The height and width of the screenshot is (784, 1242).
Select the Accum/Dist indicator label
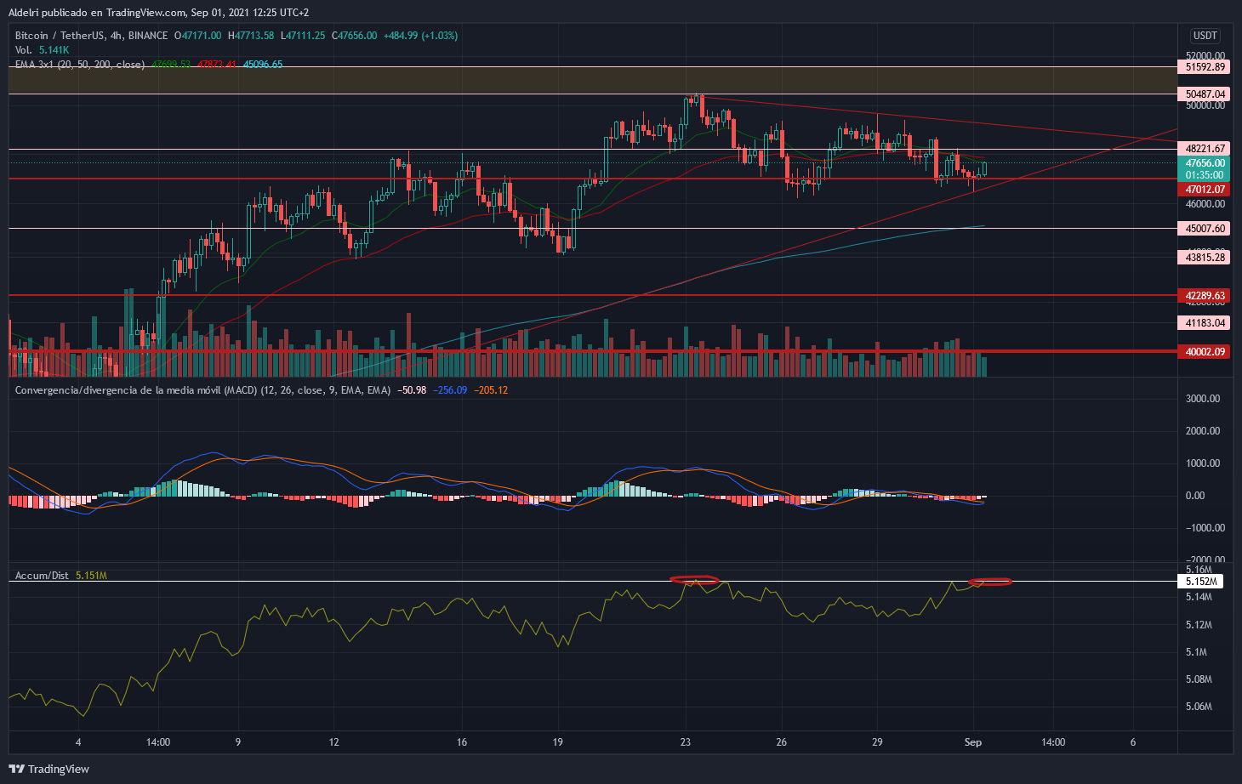pos(42,576)
